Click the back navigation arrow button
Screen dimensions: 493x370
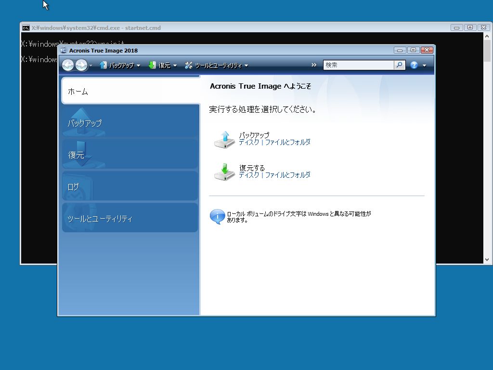click(x=68, y=65)
